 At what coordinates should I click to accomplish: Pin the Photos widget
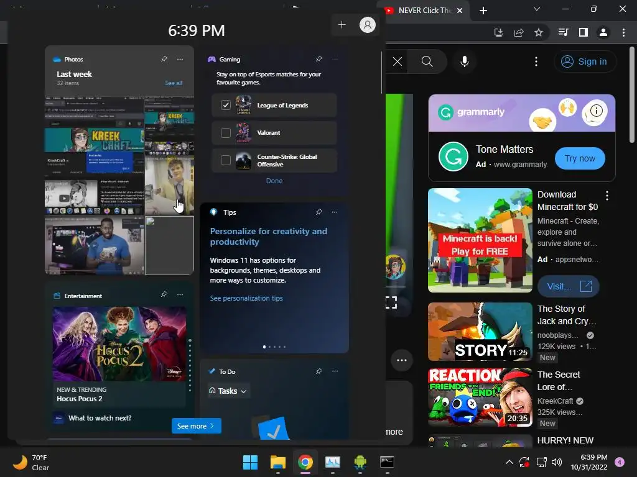point(164,59)
